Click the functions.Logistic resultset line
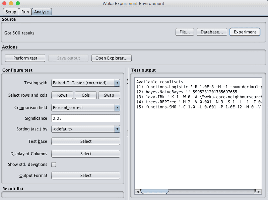268x200 pixels. click(199, 87)
